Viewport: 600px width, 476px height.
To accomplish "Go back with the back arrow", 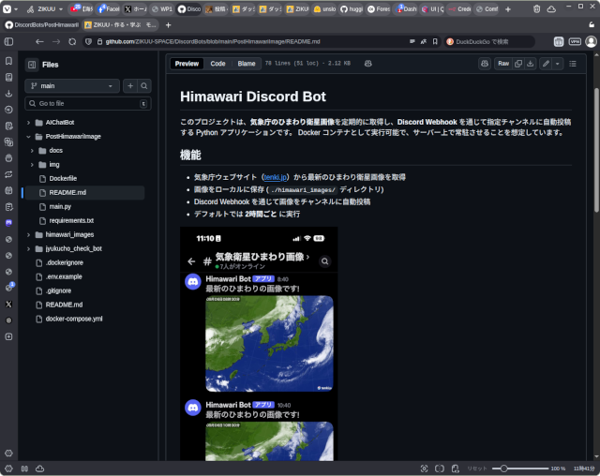I will (39, 41).
